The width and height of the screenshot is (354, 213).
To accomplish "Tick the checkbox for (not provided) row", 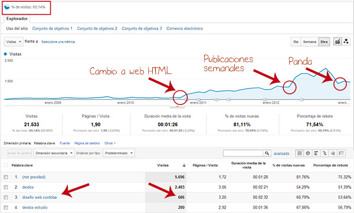I will [x=6, y=177].
